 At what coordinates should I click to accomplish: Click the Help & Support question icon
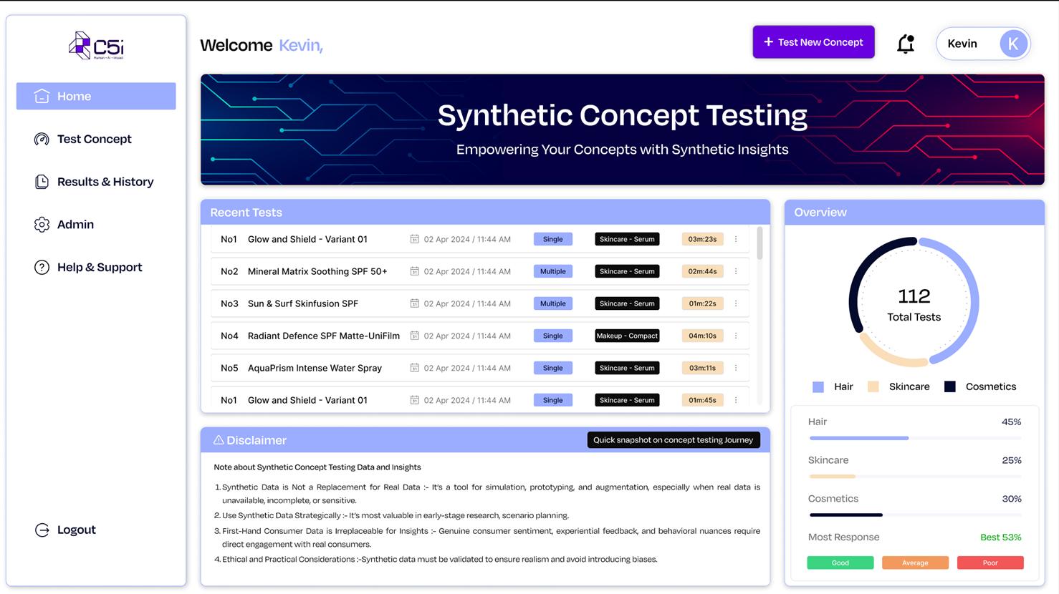[42, 268]
